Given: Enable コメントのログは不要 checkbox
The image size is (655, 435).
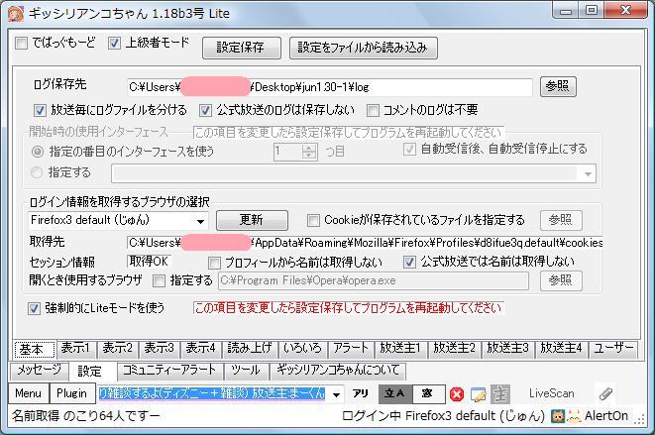Looking at the screenshot, I should 375,110.
